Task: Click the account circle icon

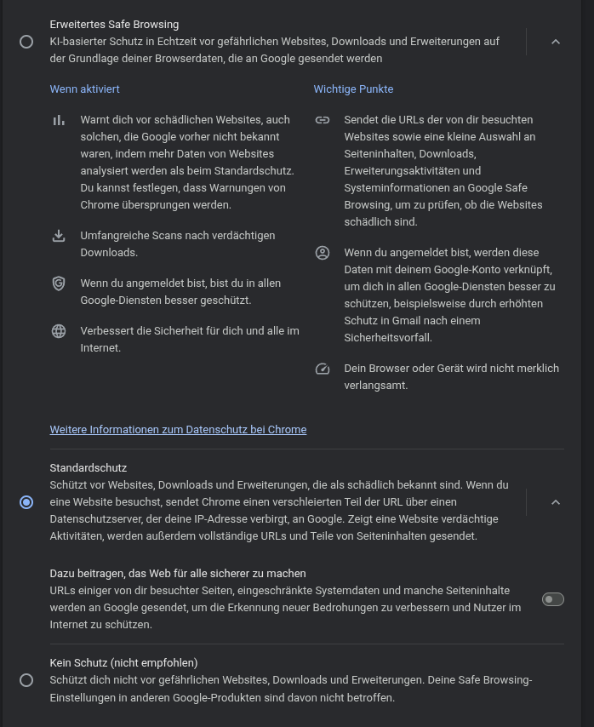Action: click(323, 253)
